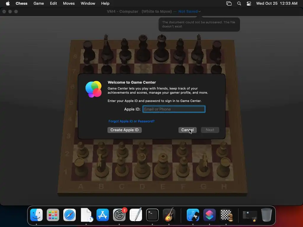Open the Moves menu
303x227 pixels.
[x=69, y=4]
